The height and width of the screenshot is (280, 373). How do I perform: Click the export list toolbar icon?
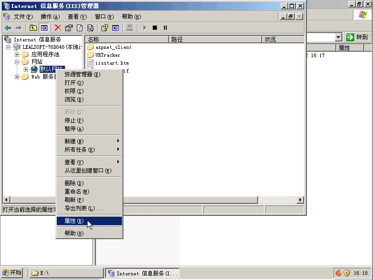point(90,28)
